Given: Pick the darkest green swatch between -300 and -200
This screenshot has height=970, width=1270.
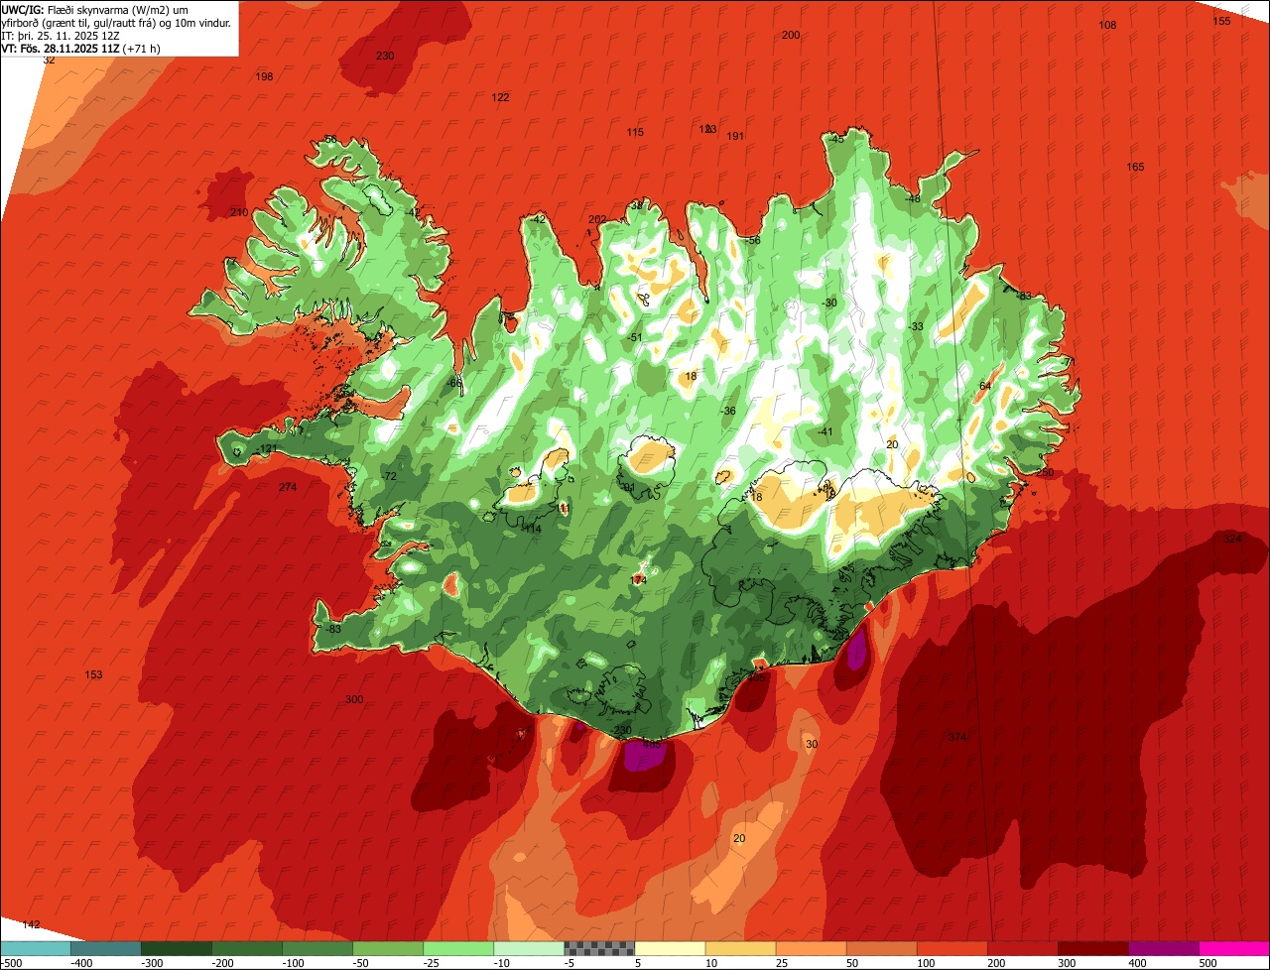Looking at the screenshot, I should pyautogui.click(x=177, y=948).
